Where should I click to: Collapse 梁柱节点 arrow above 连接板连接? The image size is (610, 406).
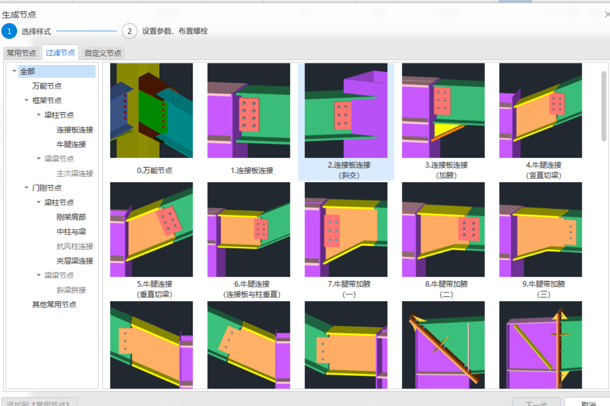[39, 115]
